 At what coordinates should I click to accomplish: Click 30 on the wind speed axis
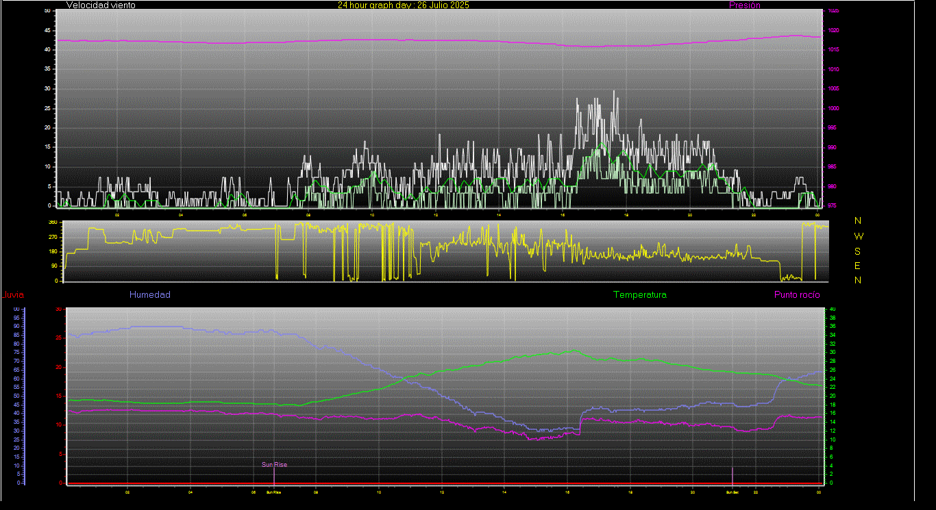[47, 89]
